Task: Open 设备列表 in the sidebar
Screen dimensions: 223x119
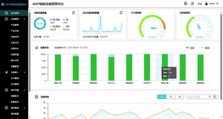Action: click(x=15, y=37)
